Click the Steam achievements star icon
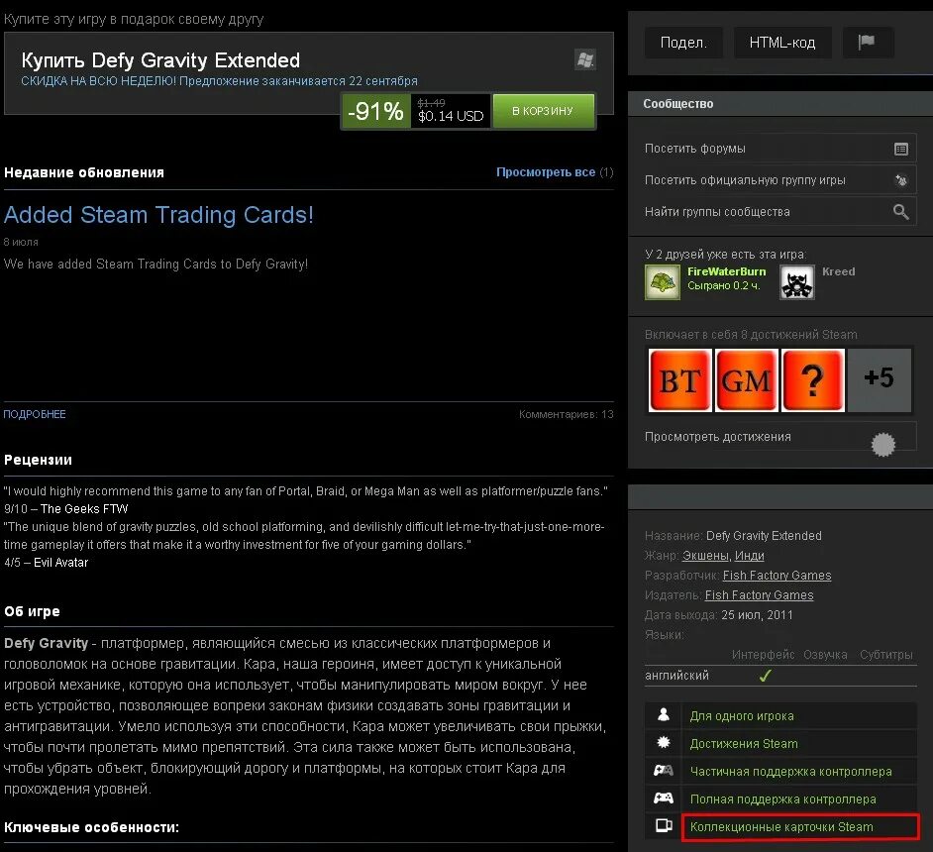This screenshot has height=852, width=933. (664, 742)
